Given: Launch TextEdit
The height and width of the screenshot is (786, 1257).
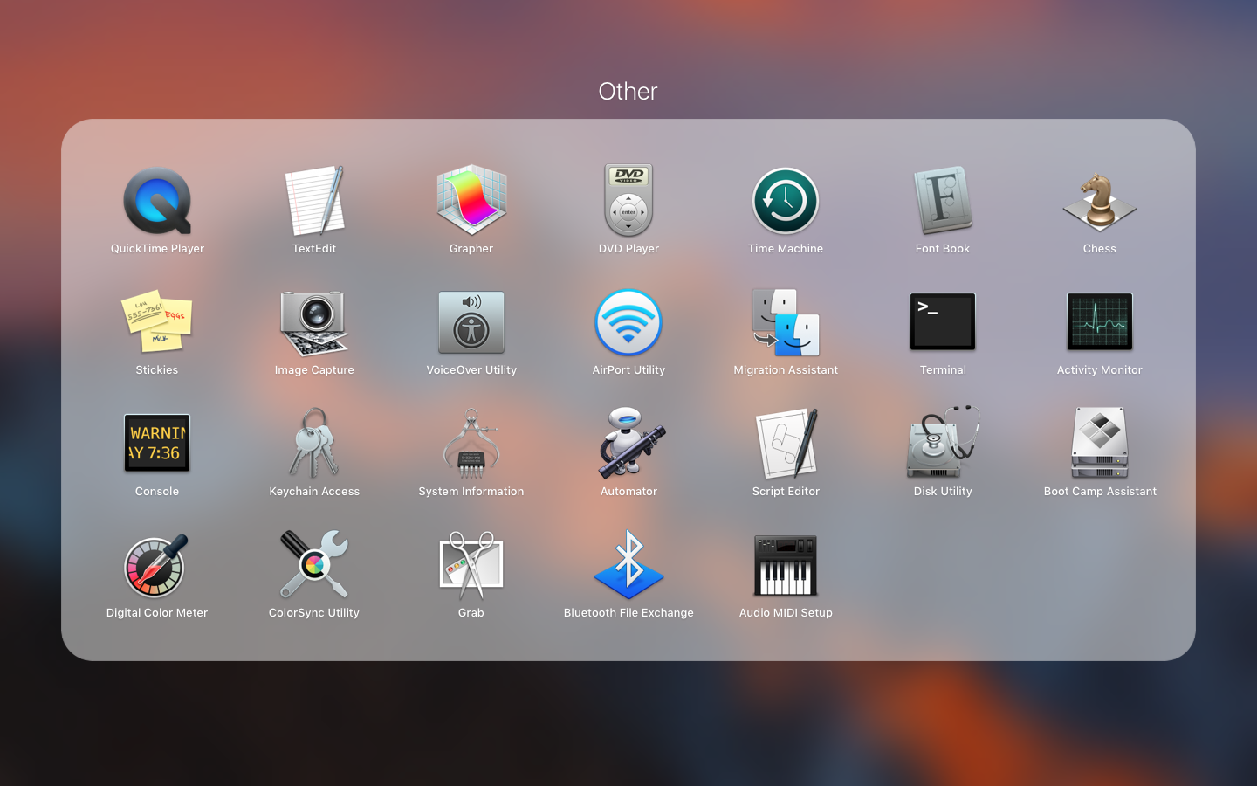Looking at the screenshot, I should [314, 201].
